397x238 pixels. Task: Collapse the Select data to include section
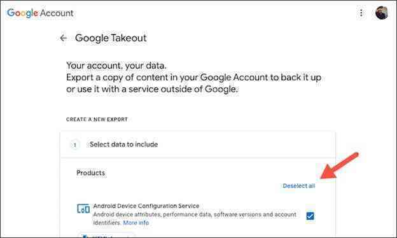point(197,144)
